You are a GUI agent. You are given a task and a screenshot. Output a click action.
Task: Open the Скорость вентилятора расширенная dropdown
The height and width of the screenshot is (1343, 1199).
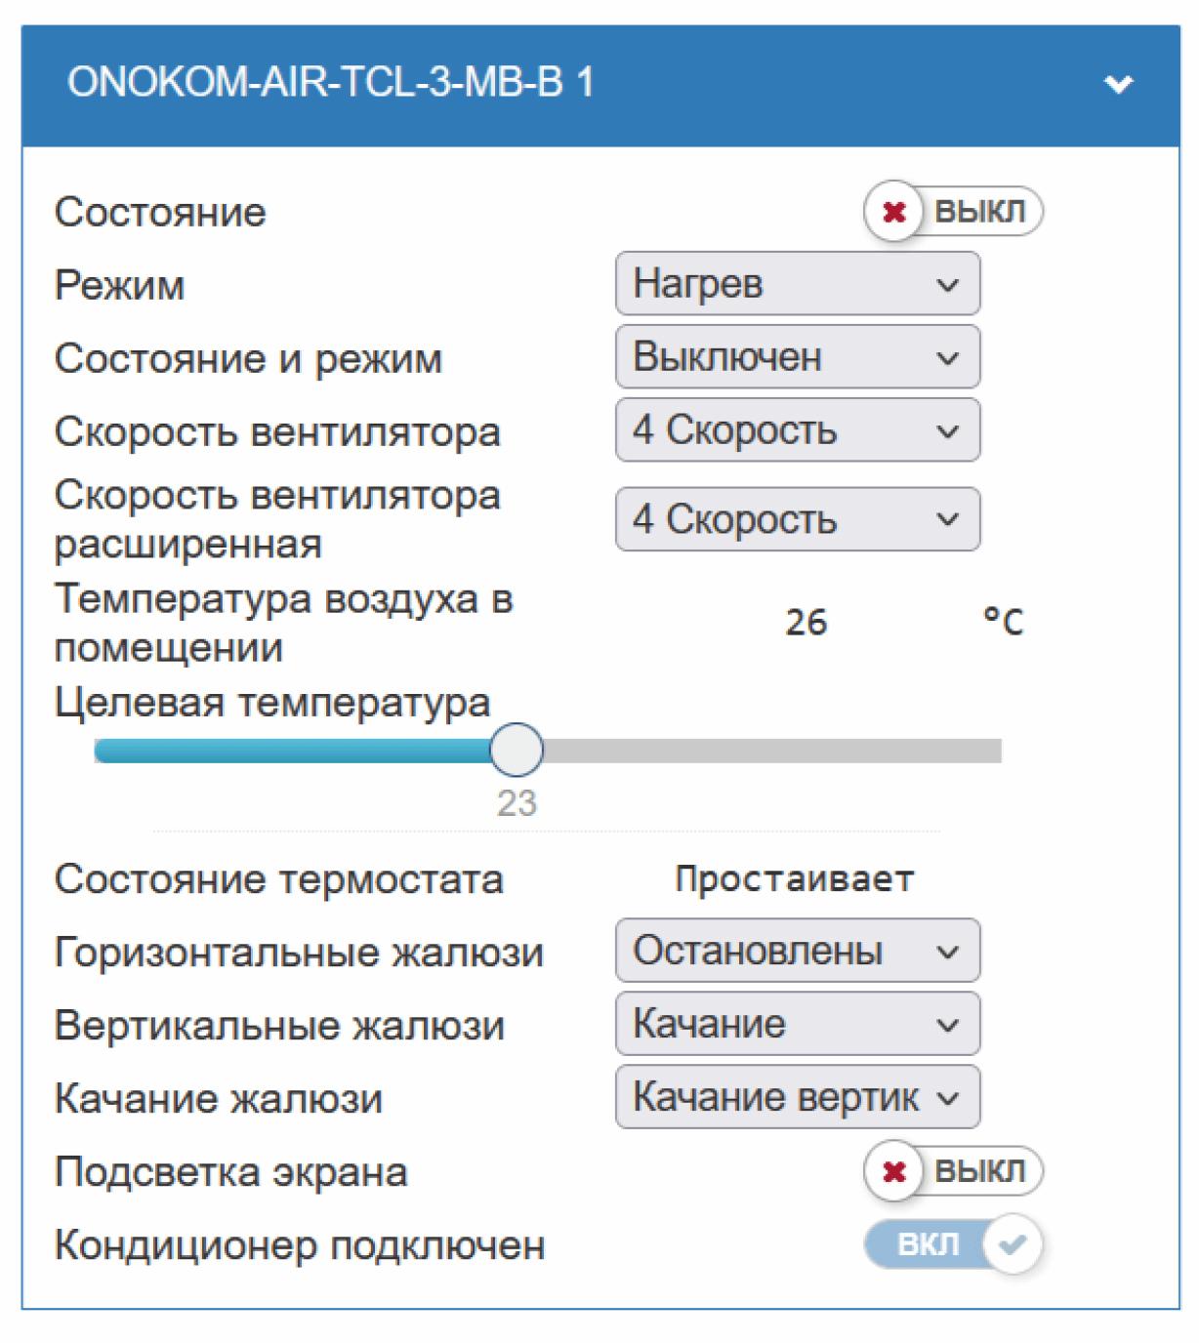(x=797, y=519)
